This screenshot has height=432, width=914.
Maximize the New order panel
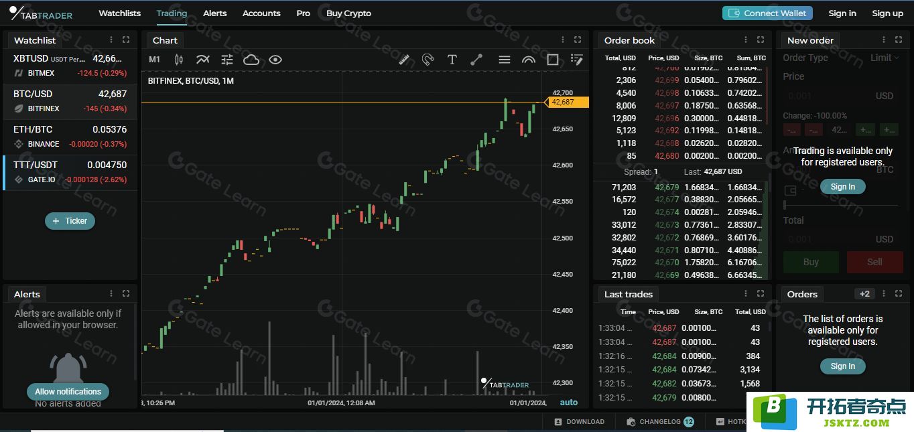[899, 40]
